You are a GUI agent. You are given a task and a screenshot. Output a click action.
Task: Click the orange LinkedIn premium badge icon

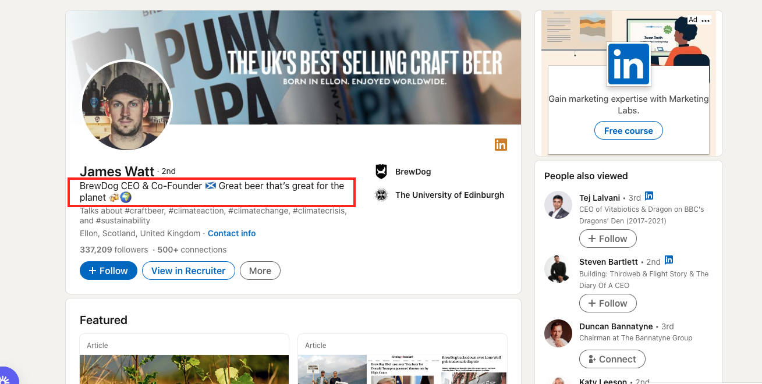click(501, 145)
